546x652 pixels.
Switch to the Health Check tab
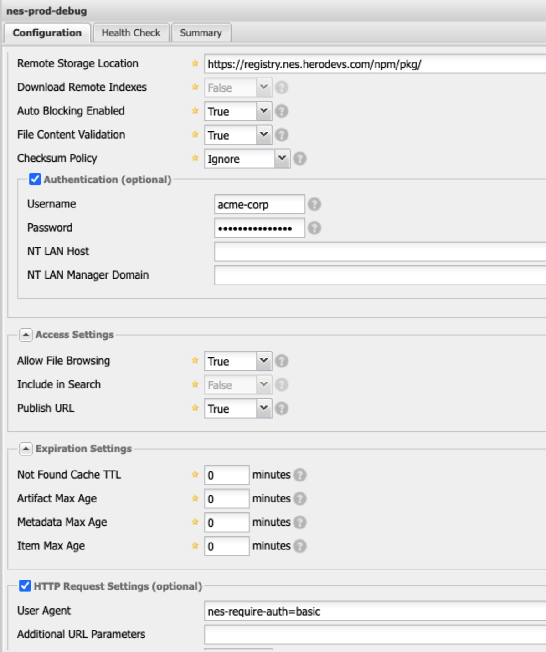coord(131,32)
